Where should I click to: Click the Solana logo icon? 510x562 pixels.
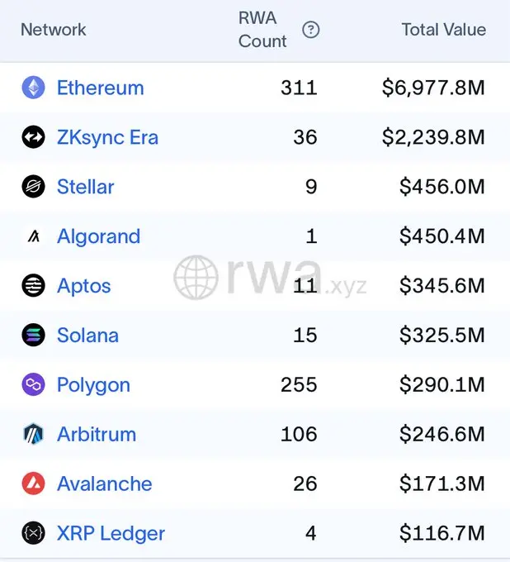point(33,336)
